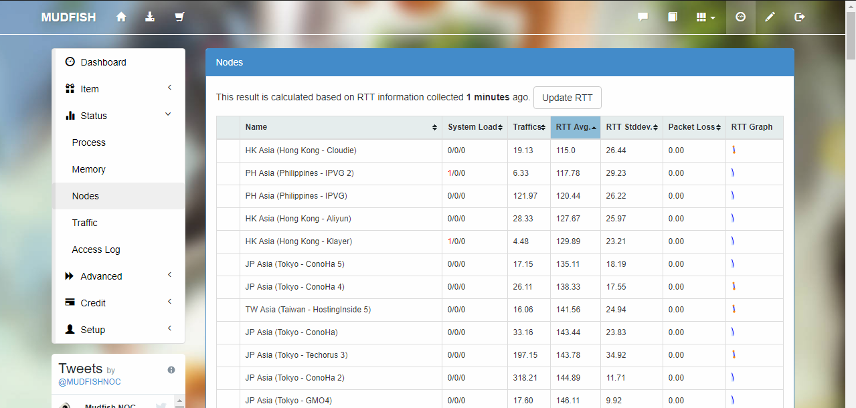Open the home icon in navbar
Viewport: 856px width, 408px height.
121,17
